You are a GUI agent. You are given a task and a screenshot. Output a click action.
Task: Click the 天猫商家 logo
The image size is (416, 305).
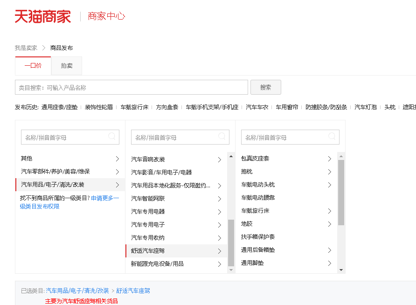[x=43, y=16]
